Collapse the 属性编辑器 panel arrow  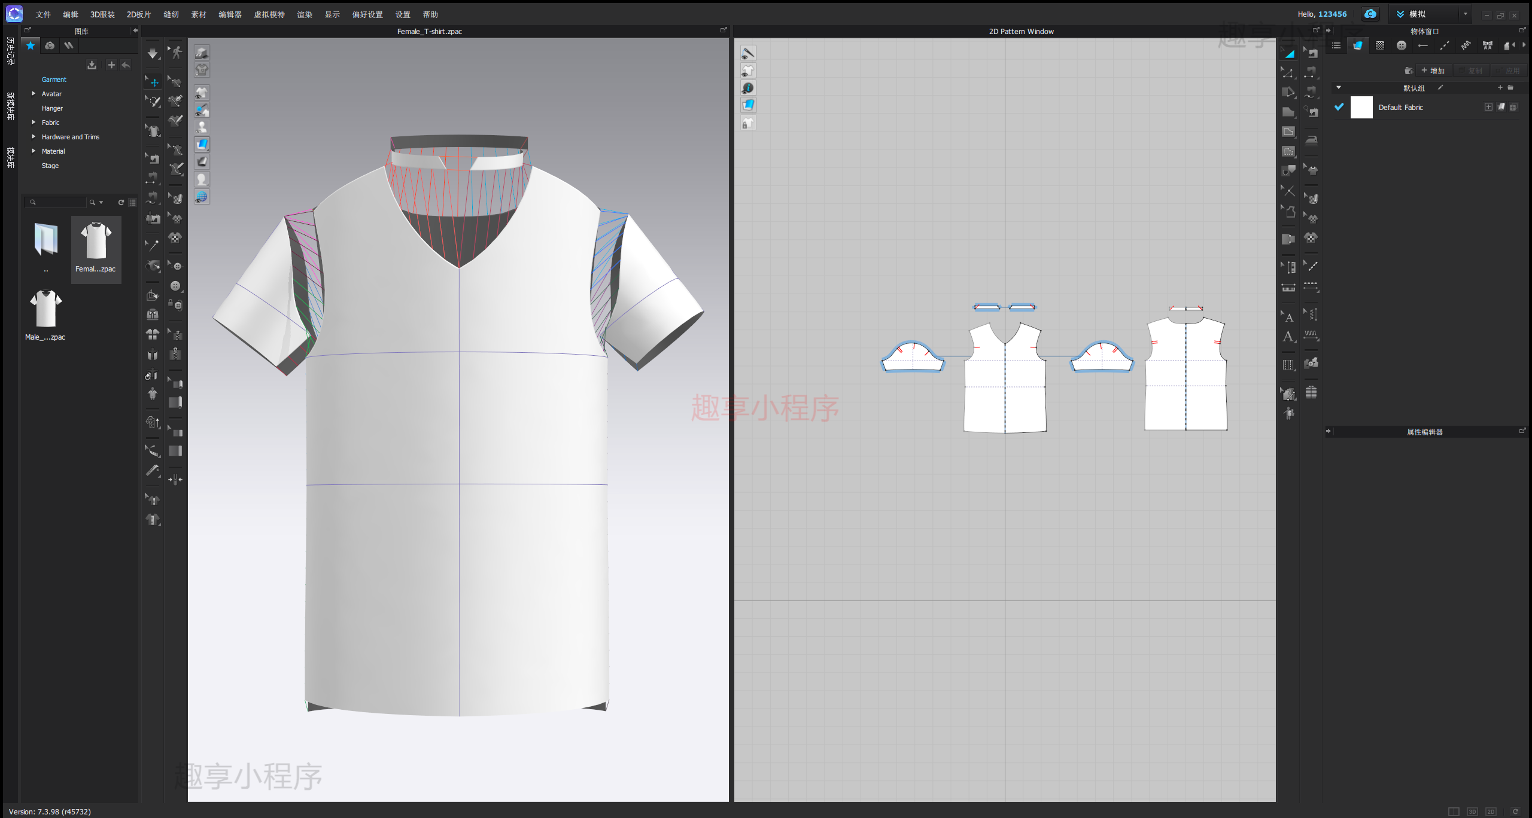click(x=1329, y=431)
